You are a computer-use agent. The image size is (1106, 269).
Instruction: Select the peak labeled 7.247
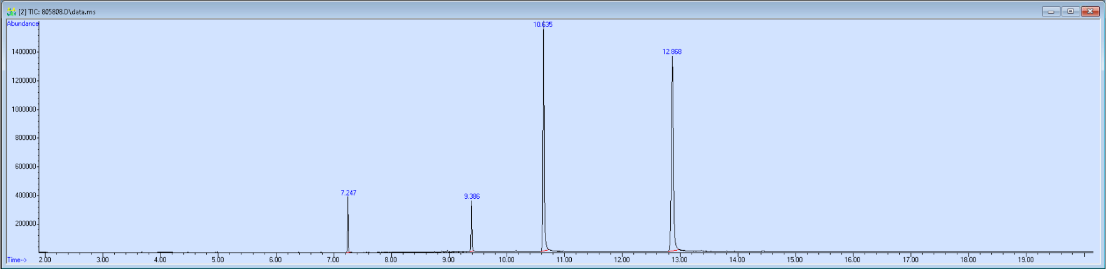coord(349,193)
